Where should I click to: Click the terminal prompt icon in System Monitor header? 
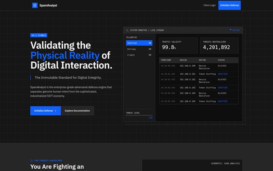click(x=127, y=30)
